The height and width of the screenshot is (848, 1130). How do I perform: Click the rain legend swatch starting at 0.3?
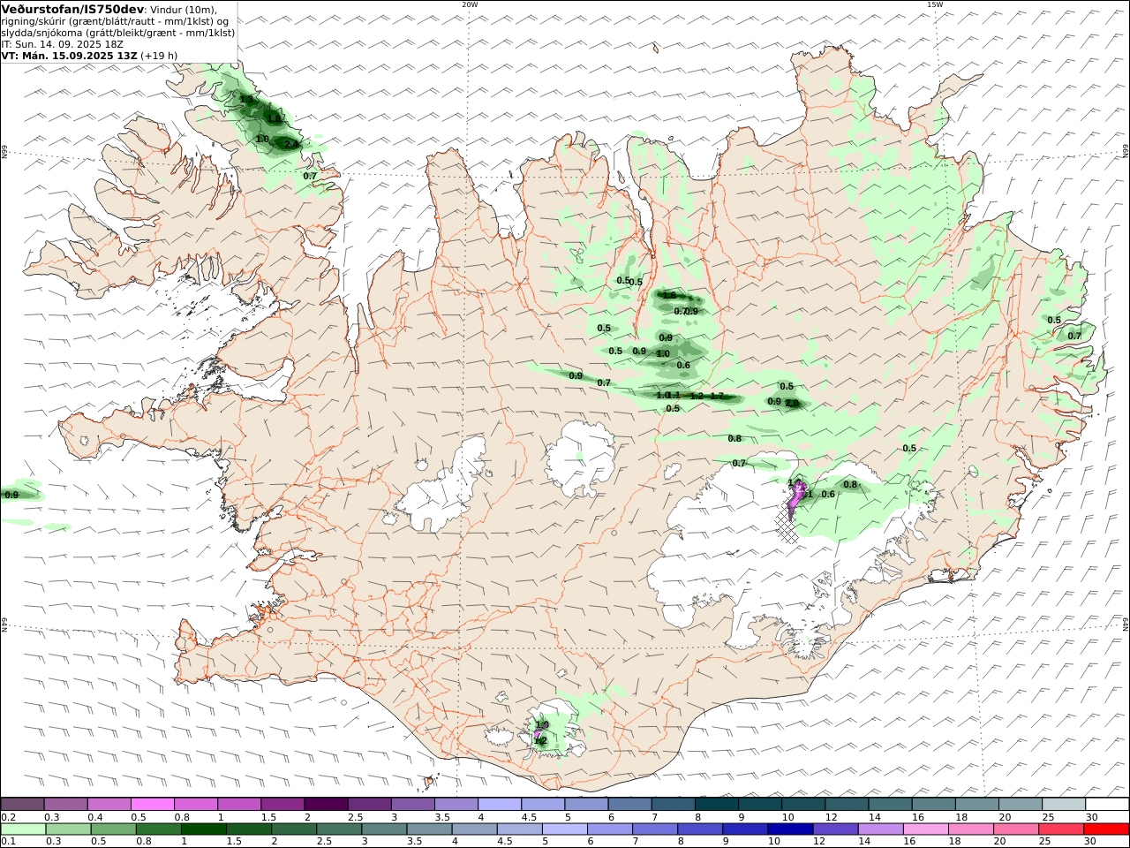69,829
